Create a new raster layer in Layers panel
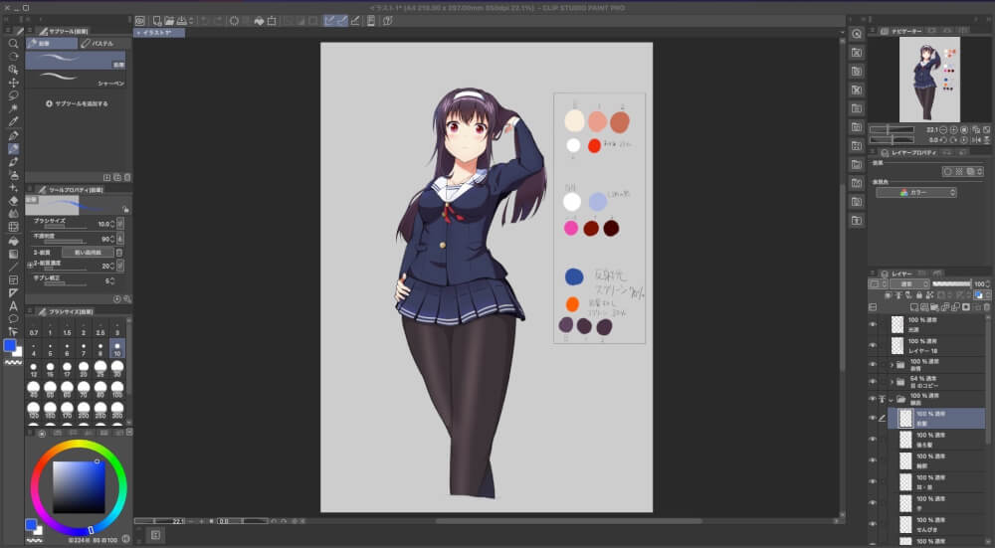The width and height of the screenshot is (995, 548). point(913,307)
